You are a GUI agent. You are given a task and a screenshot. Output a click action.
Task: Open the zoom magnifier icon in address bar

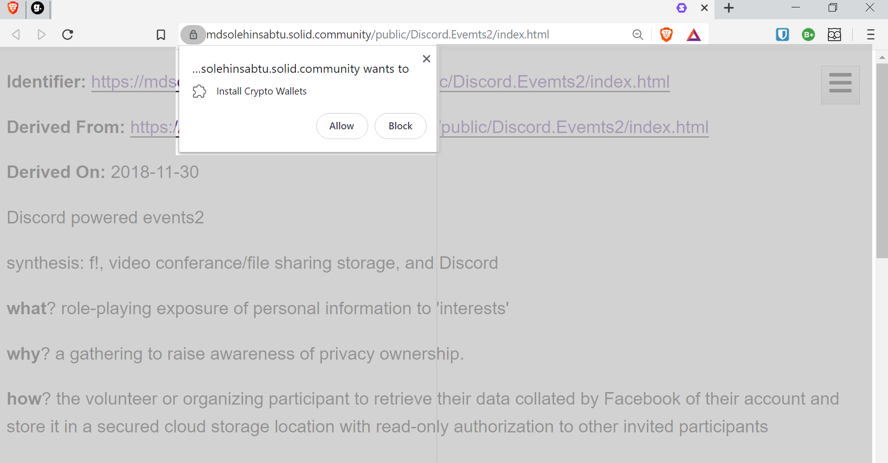pos(638,35)
